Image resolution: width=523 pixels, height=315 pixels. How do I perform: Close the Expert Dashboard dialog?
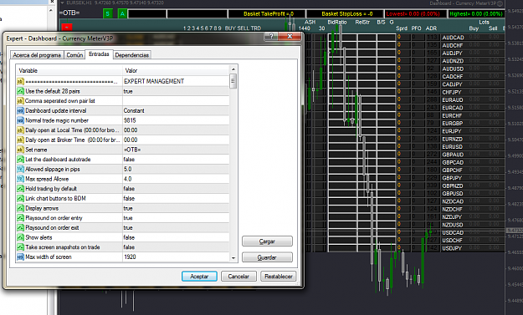(290, 36)
